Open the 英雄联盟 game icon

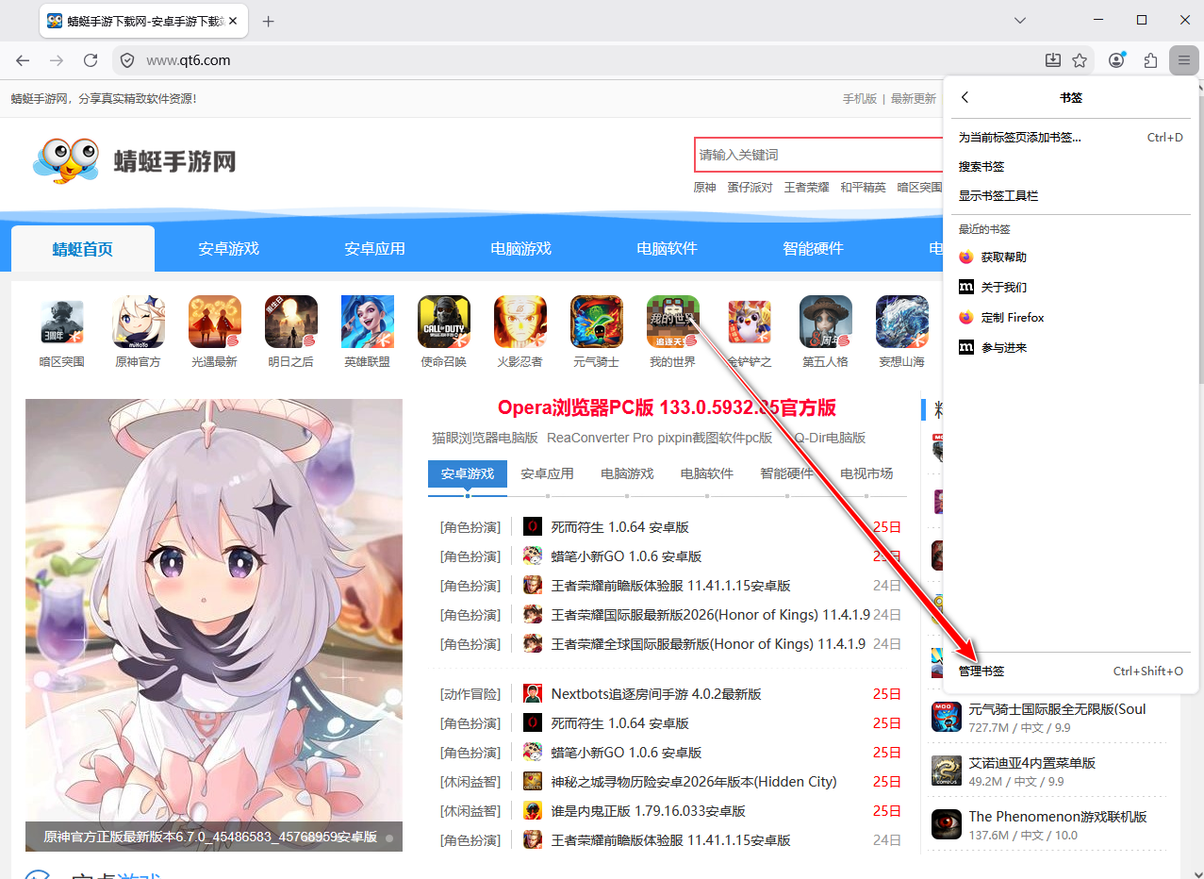tap(367, 323)
